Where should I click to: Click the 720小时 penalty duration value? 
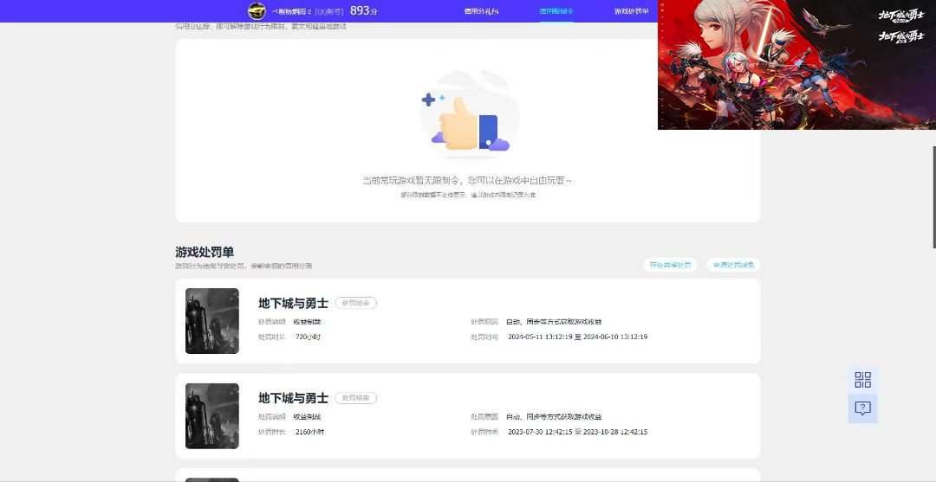tap(308, 337)
